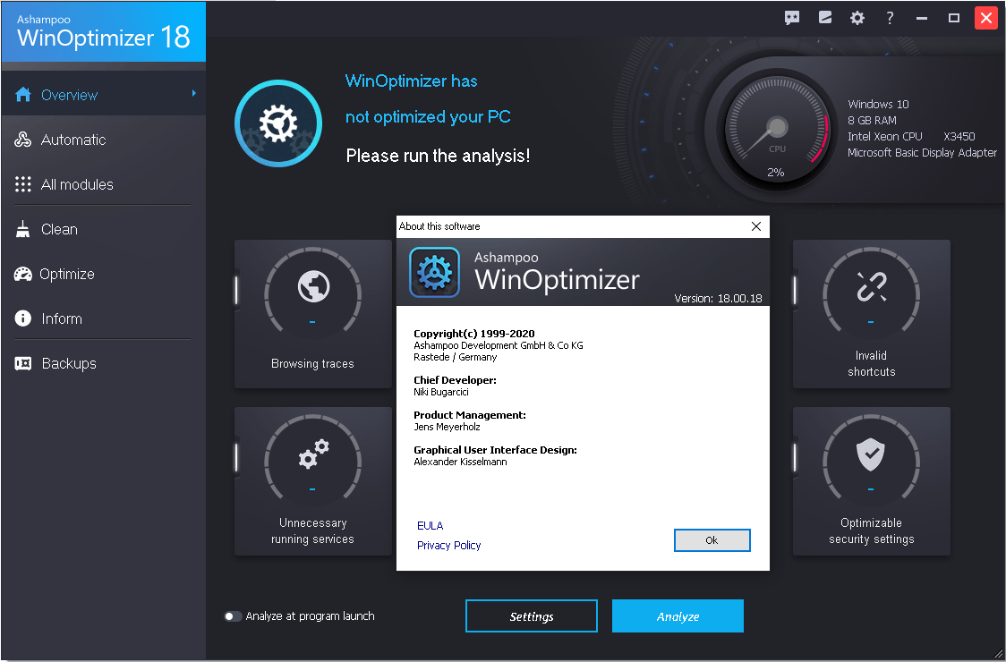Open help question mark icon
Image resolution: width=1006 pixels, height=662 pixels.
[x=890, y=18]
